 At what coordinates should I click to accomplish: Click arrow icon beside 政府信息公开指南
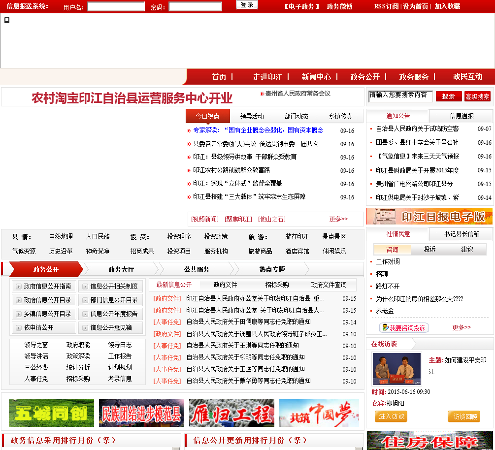[19, 287]
